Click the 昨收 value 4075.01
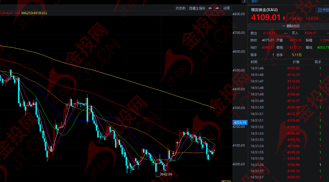The image size is (329, 182). tap(268, 40)
